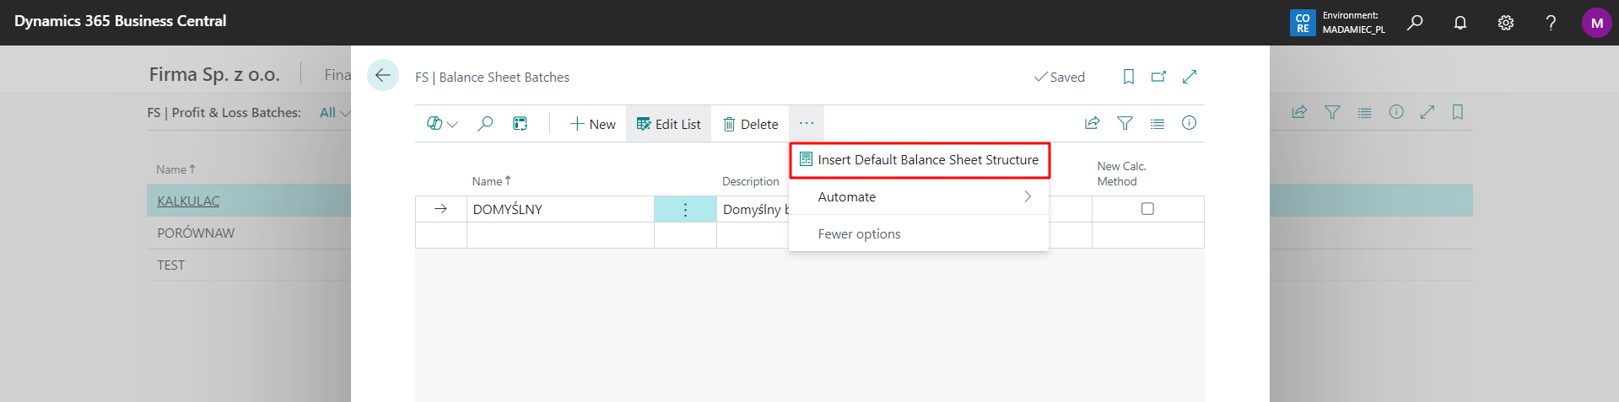Click the Delete button
The height and width of the screenshot is (402, 1619).
(x=750, y=124)
